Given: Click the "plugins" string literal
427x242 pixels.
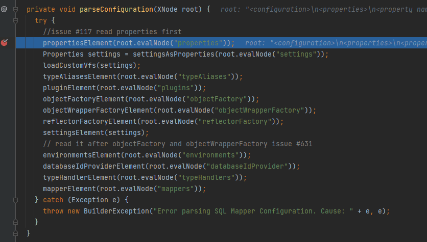Looking at the screenshot, I should [176, 88].
